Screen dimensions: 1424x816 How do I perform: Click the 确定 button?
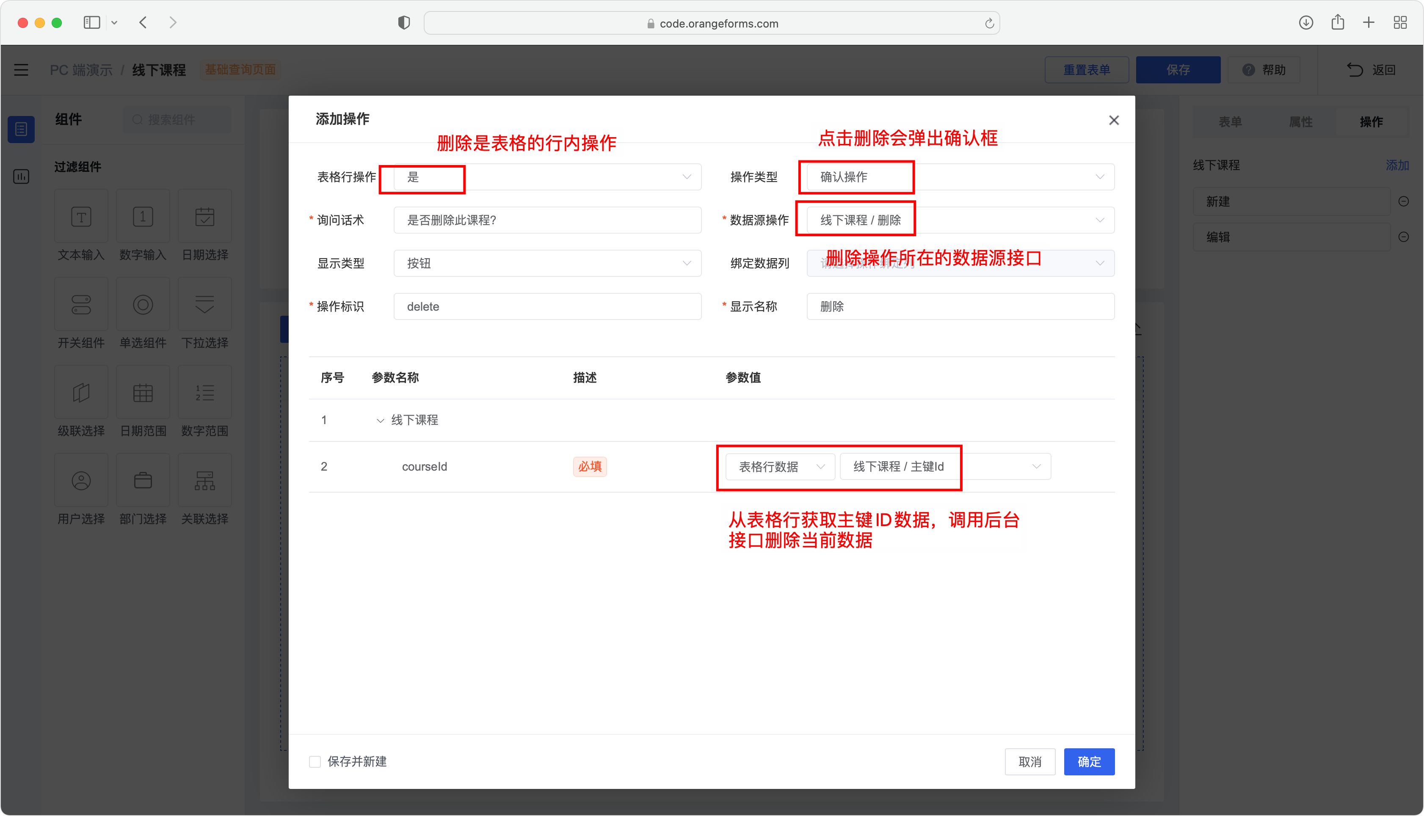coord(1089,762)
